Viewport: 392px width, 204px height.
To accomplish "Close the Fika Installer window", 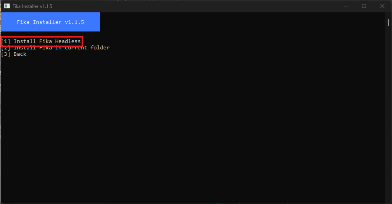I will [x=382, y=6].
